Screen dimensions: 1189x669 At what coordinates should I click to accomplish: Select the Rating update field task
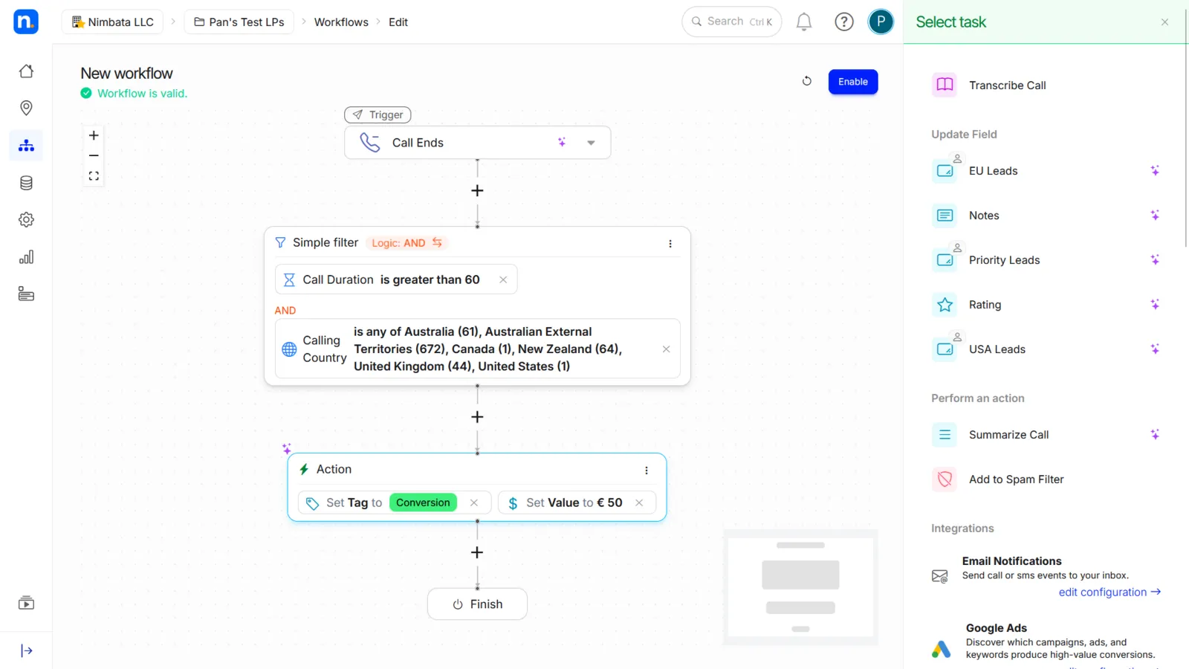1046,305
